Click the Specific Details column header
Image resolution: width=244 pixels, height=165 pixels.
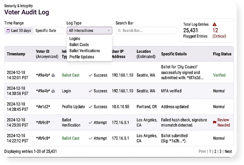[x=174, y=54]
